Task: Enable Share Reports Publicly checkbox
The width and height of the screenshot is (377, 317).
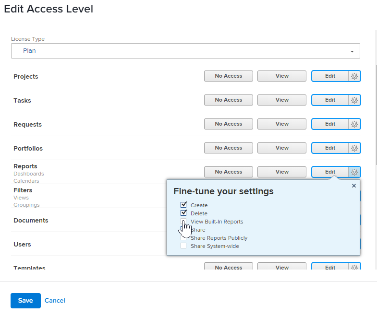Action: [x=183, y=238]
